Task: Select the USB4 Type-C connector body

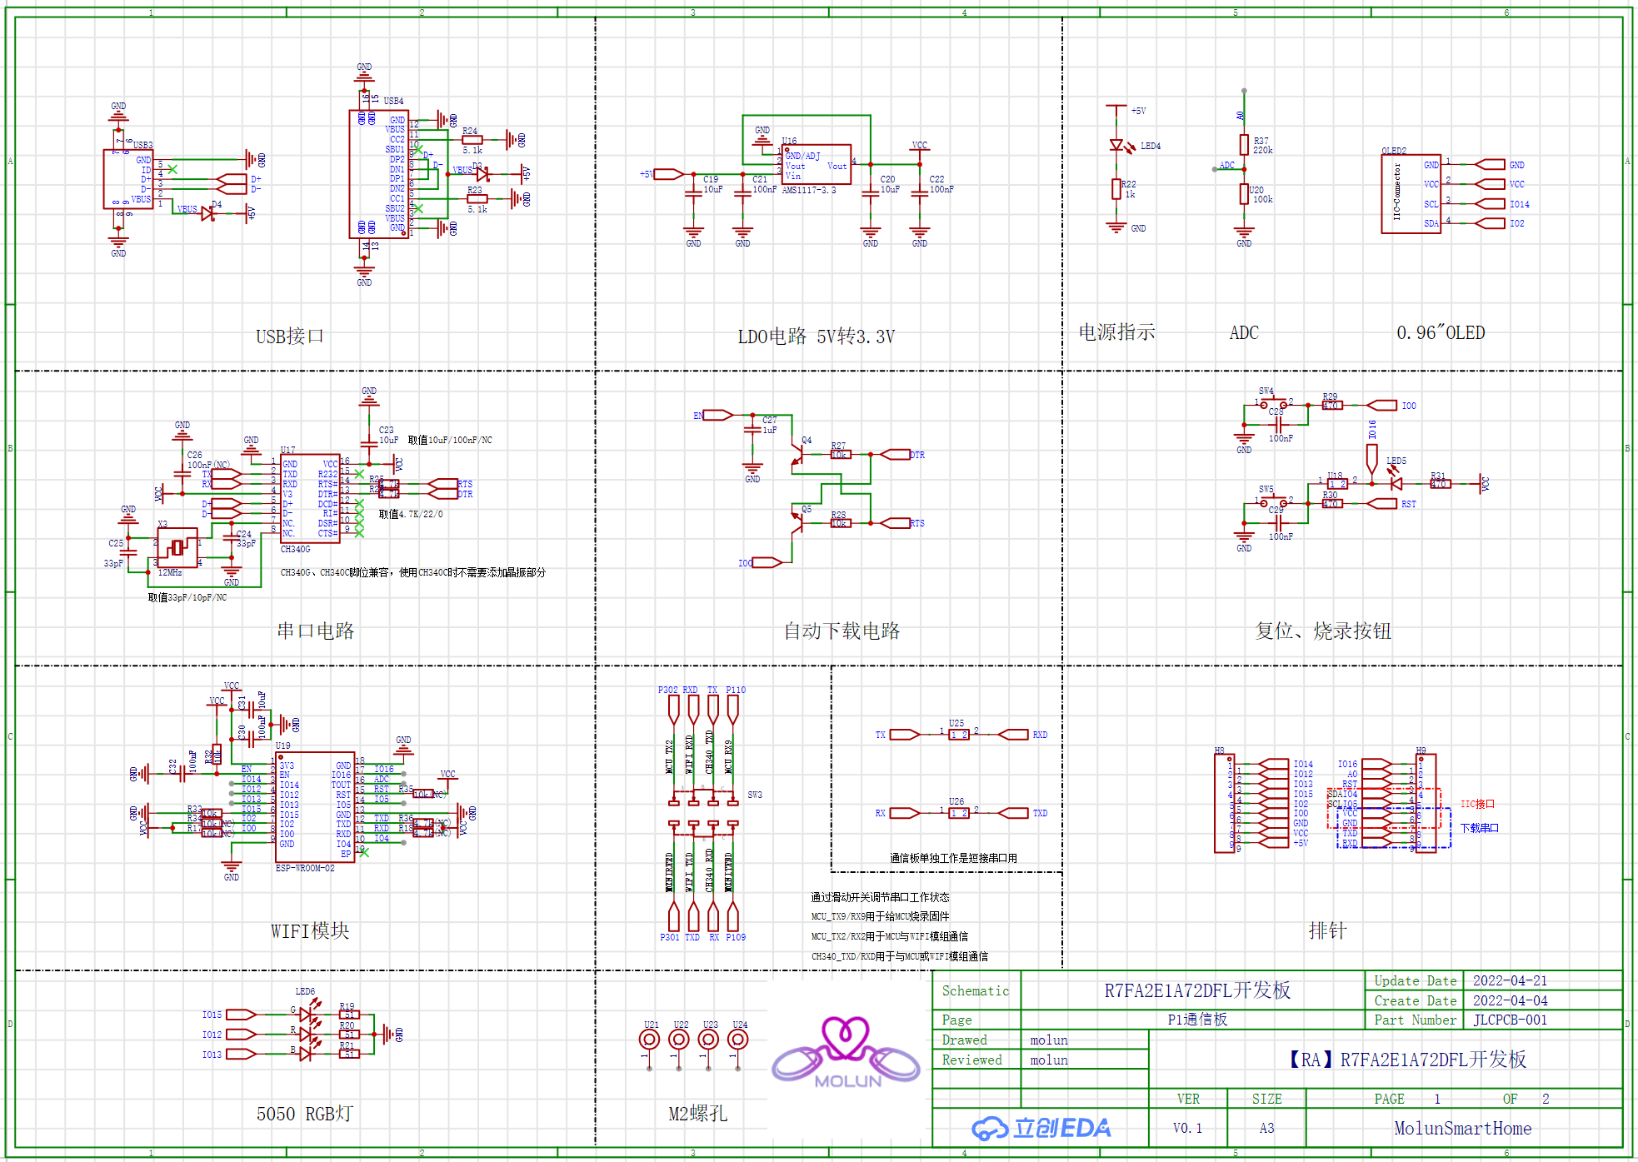Action: 378,174
